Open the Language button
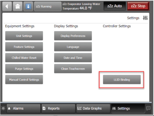This screenshot has width=154, height=116. coord(73,47)
